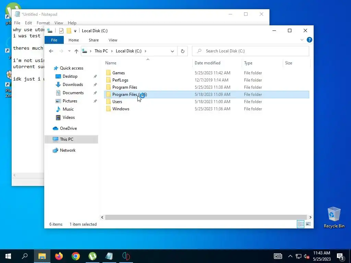351x263 pixels.
Task: Open taskbar Search magnifier
Action: (x=25, y=256)
